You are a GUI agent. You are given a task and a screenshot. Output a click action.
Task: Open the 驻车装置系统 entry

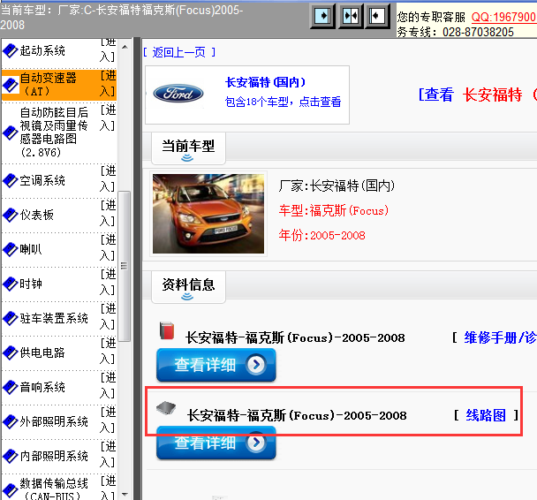pyautogui.click(x=54, y=318)
